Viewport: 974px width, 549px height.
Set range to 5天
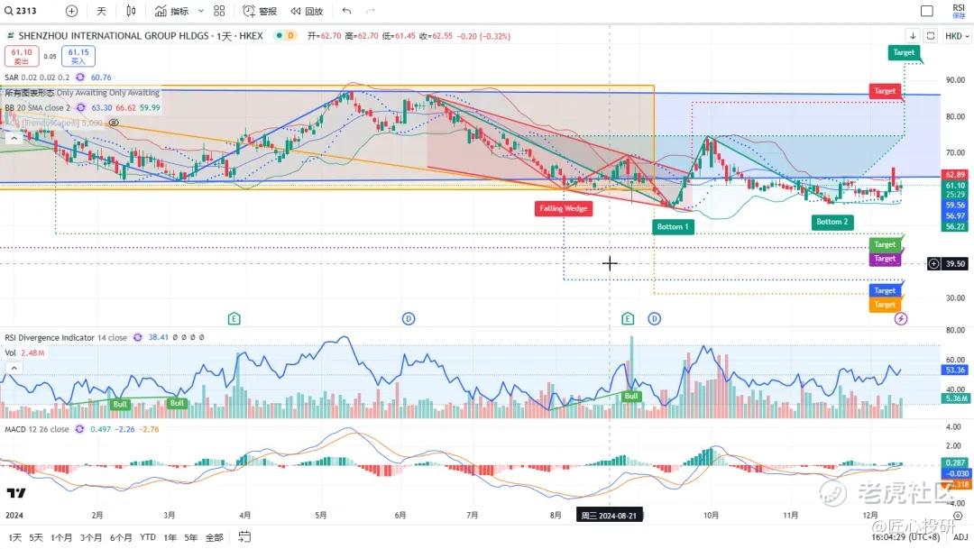pyautogui.click(x=36, y=537)
